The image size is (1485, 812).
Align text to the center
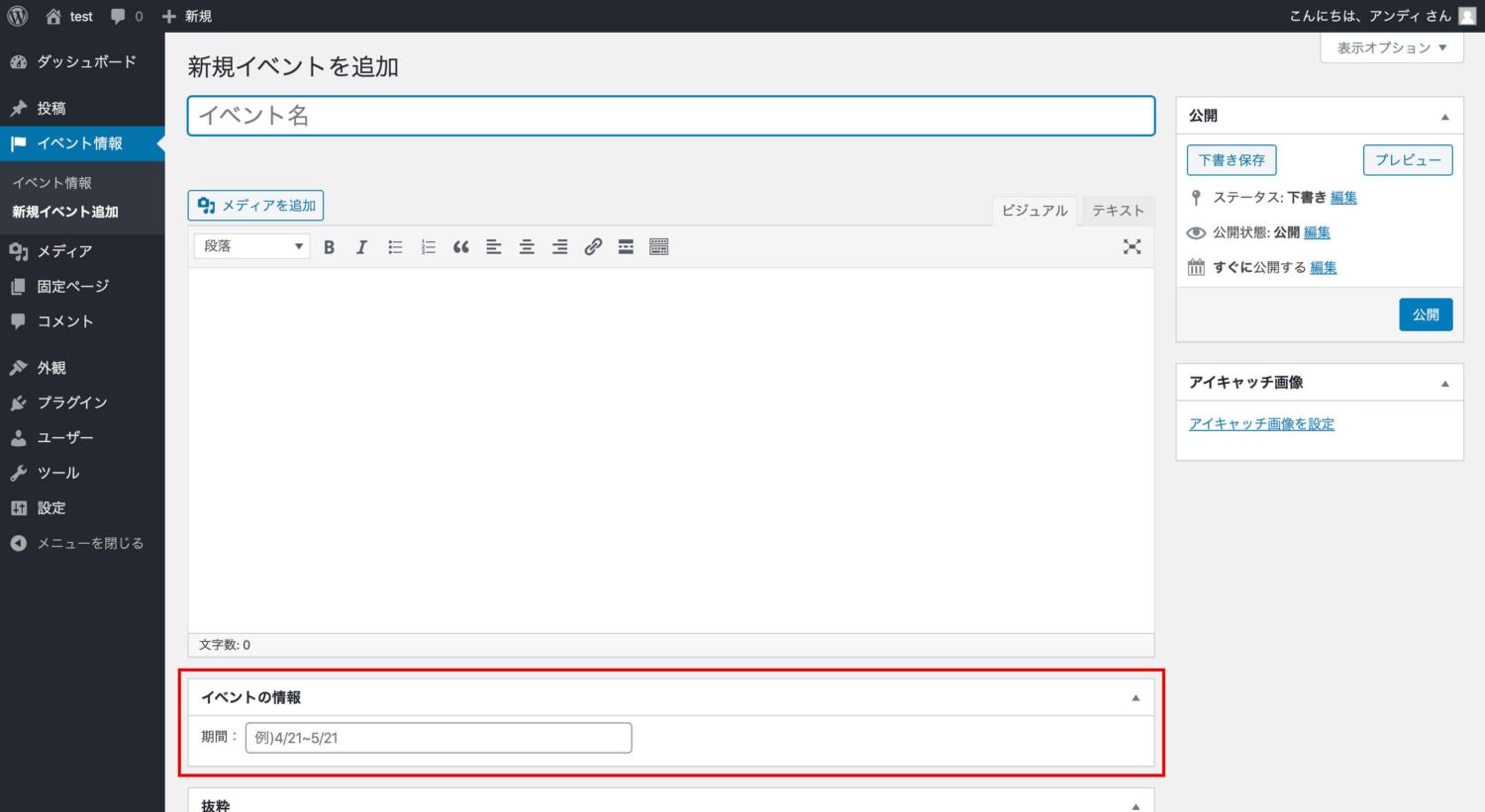527,246
